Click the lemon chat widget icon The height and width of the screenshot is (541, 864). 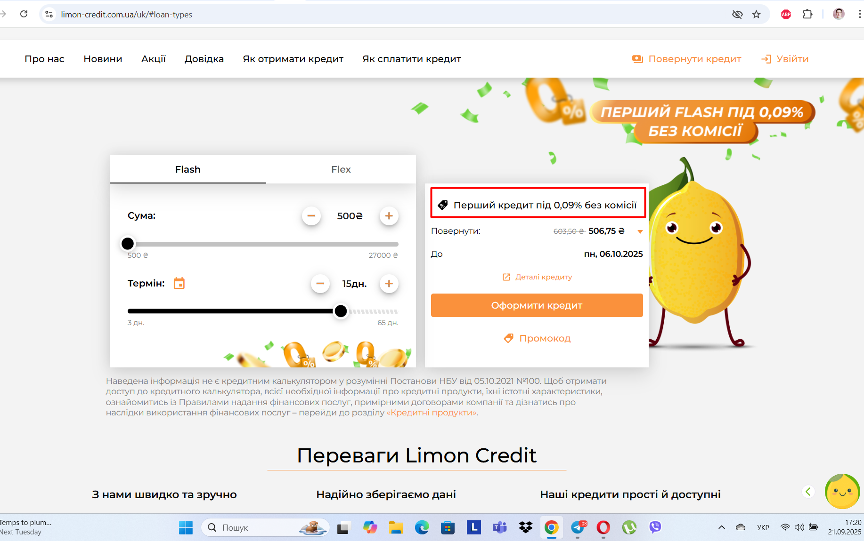843,491
